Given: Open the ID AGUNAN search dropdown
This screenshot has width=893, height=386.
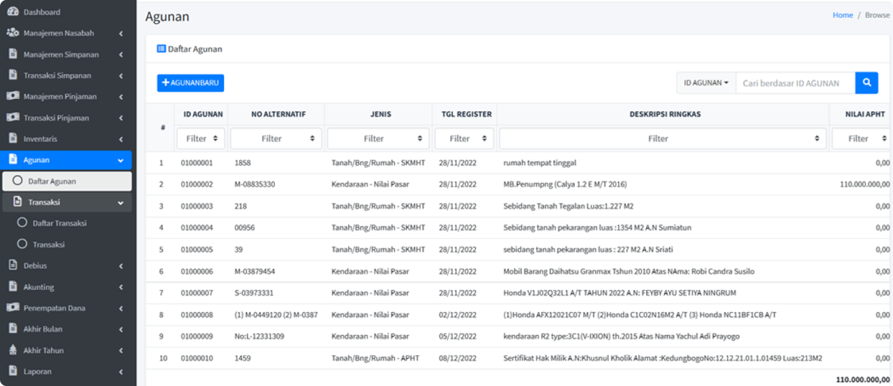Looking at the screenshot, I should pyautogui.click(x=706, y=83).
